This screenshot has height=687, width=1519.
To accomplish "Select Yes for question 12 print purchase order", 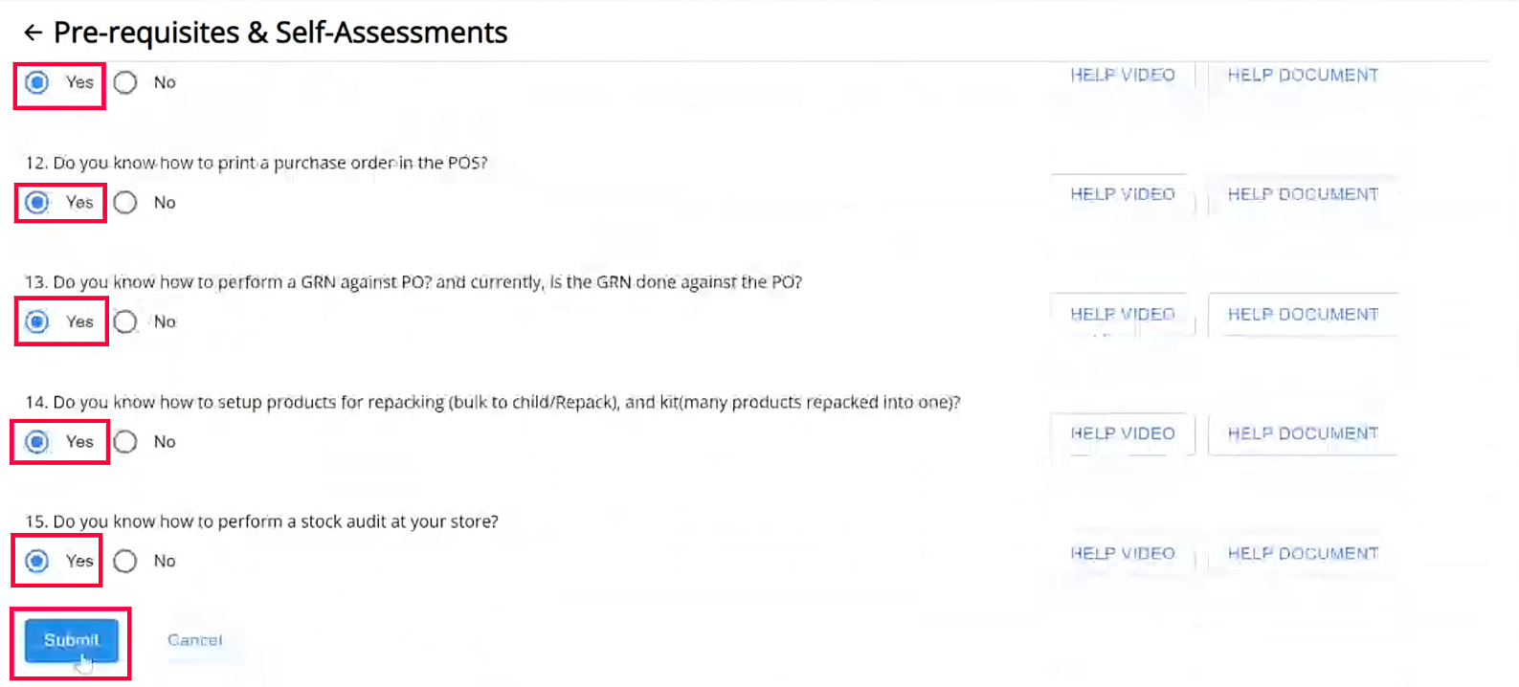I will [37, 203].
